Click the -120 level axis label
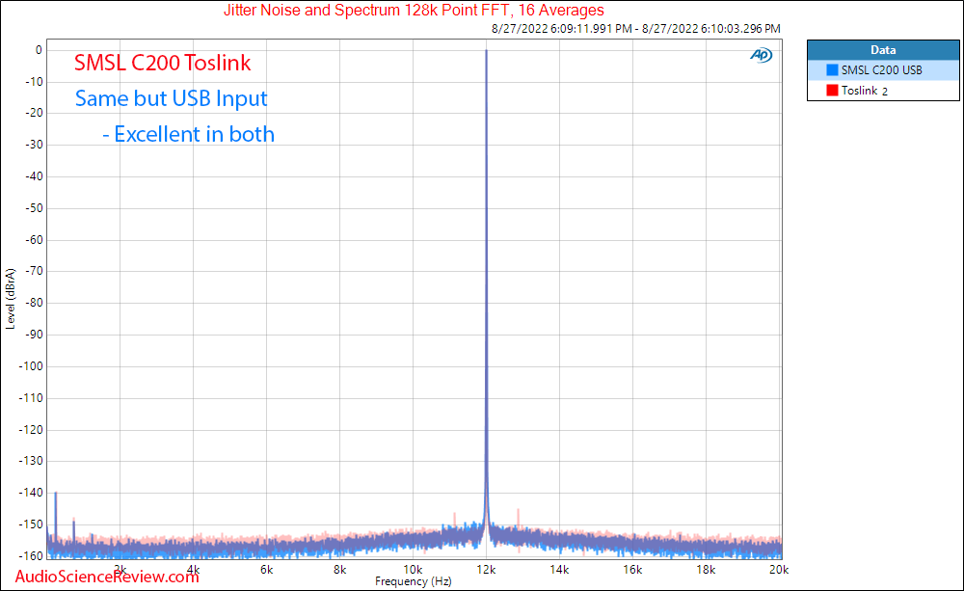Image resolution: width=964 pixels, height=591 pixels. (x=31, y=429)
